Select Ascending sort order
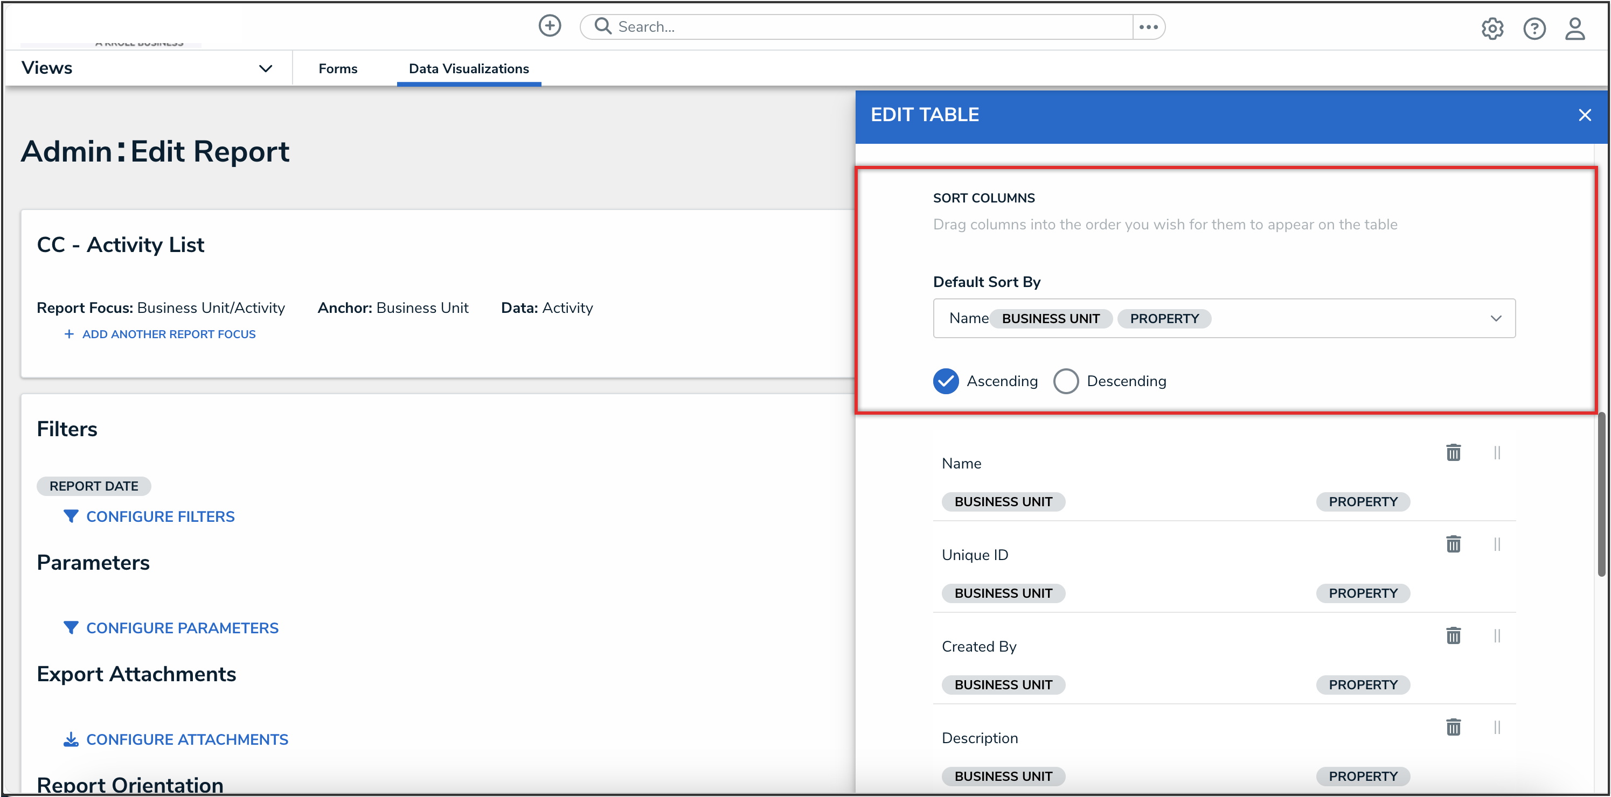This screenshot has height=797, width=1611. (945, 381)
